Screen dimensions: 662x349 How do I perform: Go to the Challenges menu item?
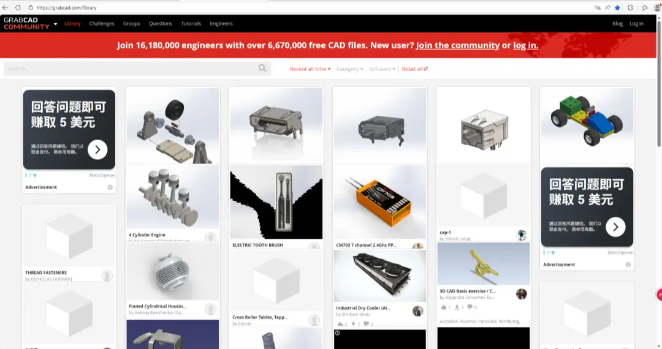tap(102, 24)
